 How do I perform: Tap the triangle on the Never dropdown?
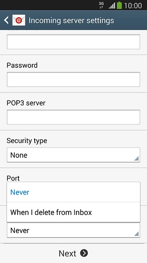tap(136, 234)
